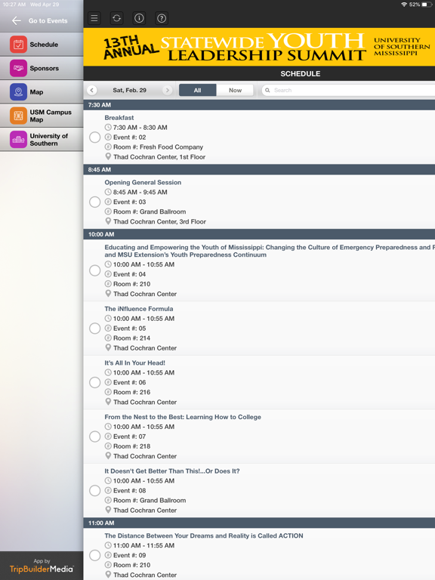435x580 pixels.
Task: Select the It's All In Your Head circle
Action: point(94,382)
